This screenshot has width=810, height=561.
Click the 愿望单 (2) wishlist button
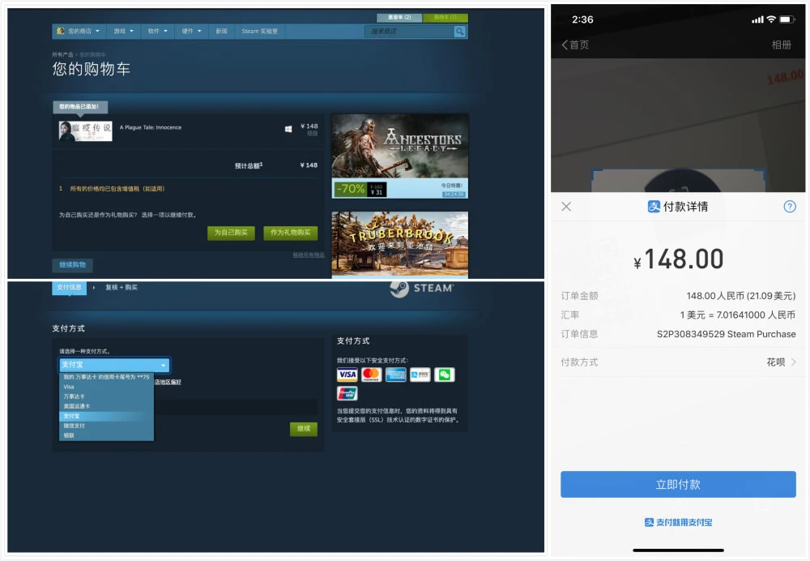399,17
